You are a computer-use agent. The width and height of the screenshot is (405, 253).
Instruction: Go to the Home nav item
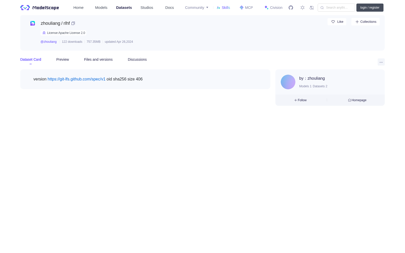point(78,8)
